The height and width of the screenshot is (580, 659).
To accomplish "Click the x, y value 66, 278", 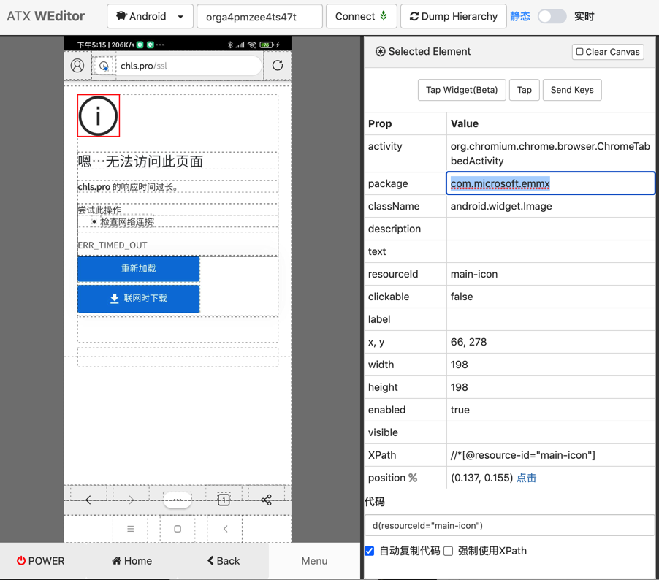I will pyautogui.click(x=468, y=342).
